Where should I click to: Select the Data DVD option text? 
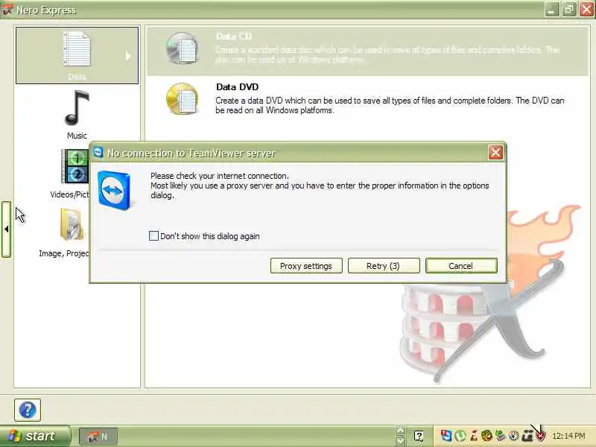(x=237, y=87)
